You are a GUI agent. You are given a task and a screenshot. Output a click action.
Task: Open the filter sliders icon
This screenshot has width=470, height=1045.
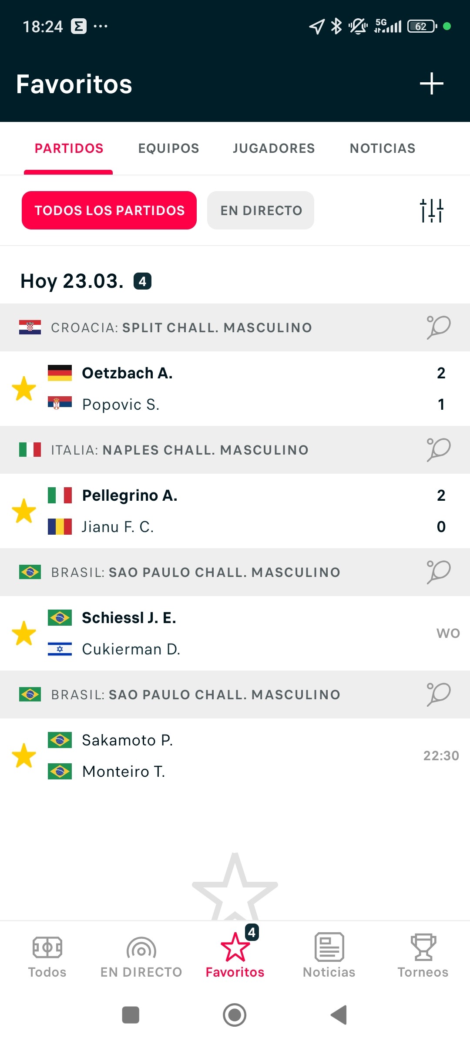(x=431, y=210)
